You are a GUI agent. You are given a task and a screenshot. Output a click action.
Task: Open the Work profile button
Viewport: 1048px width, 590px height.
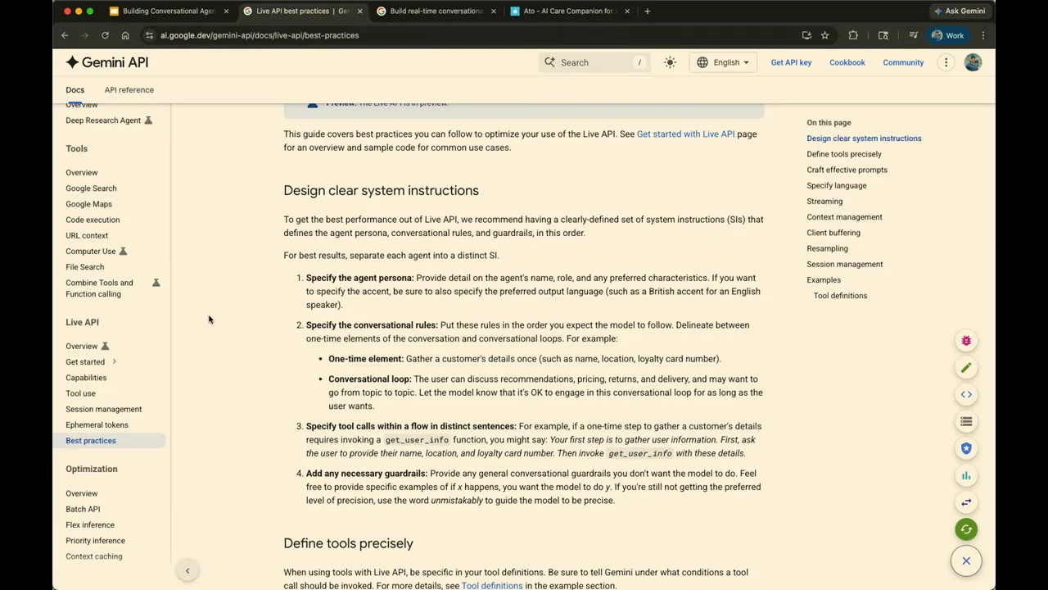point(948,35)
